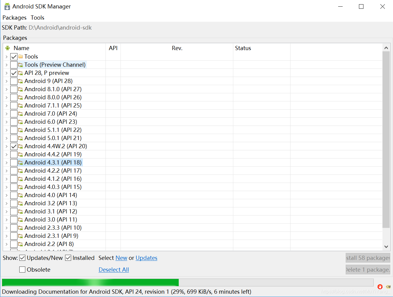Click package icon for Android 4.0 (API 14)

pyautogui.click(x=20, y=195)
